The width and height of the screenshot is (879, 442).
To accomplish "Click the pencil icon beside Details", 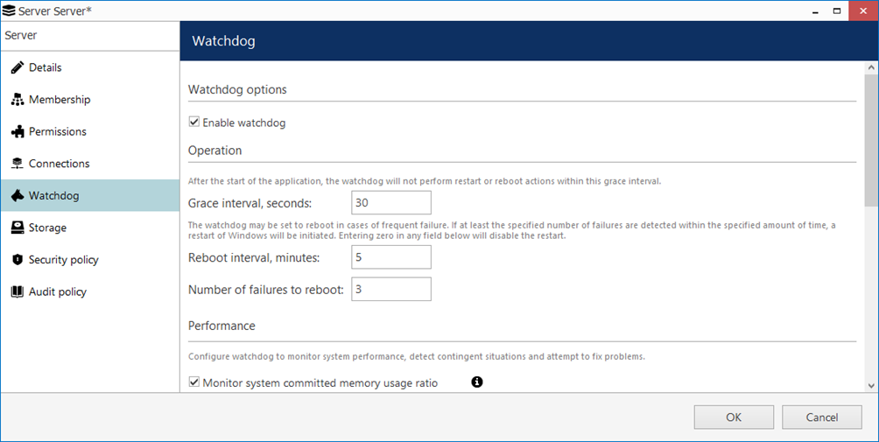I will [17, 67].
